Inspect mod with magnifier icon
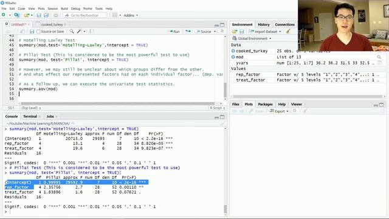The width and height of the screenshot is (389, 219). pyautogui.click(x=379, y=57)
